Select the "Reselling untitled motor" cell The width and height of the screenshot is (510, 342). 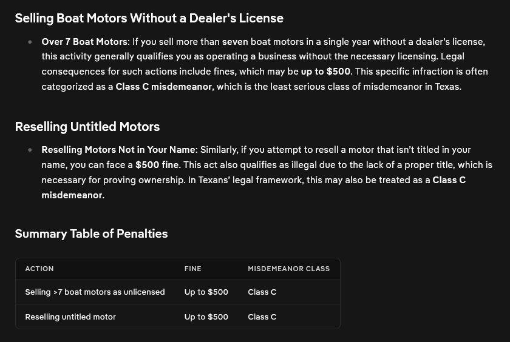70,317
